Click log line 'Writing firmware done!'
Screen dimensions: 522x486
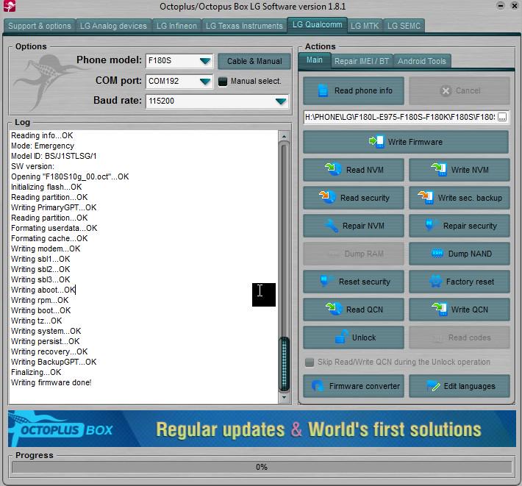[51, 382]
